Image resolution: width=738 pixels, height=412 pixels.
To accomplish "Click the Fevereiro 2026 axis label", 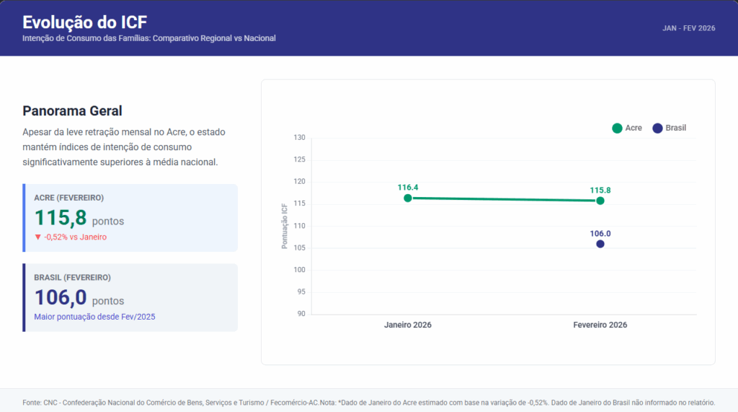I will (x=600, y=325).
